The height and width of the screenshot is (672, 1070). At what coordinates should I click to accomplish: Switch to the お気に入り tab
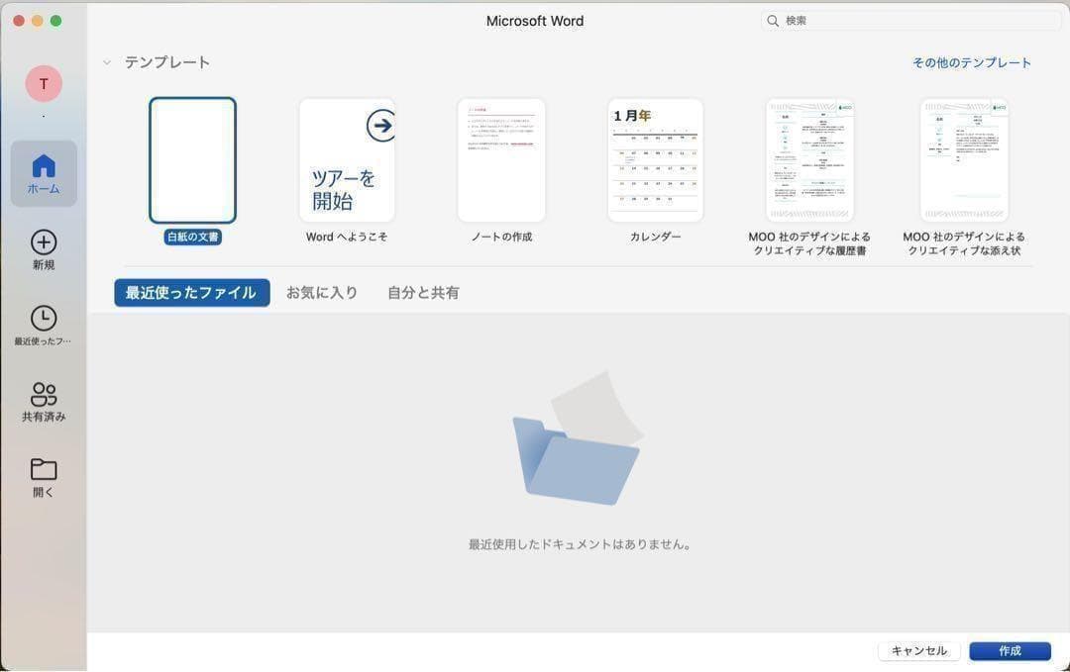322,292
